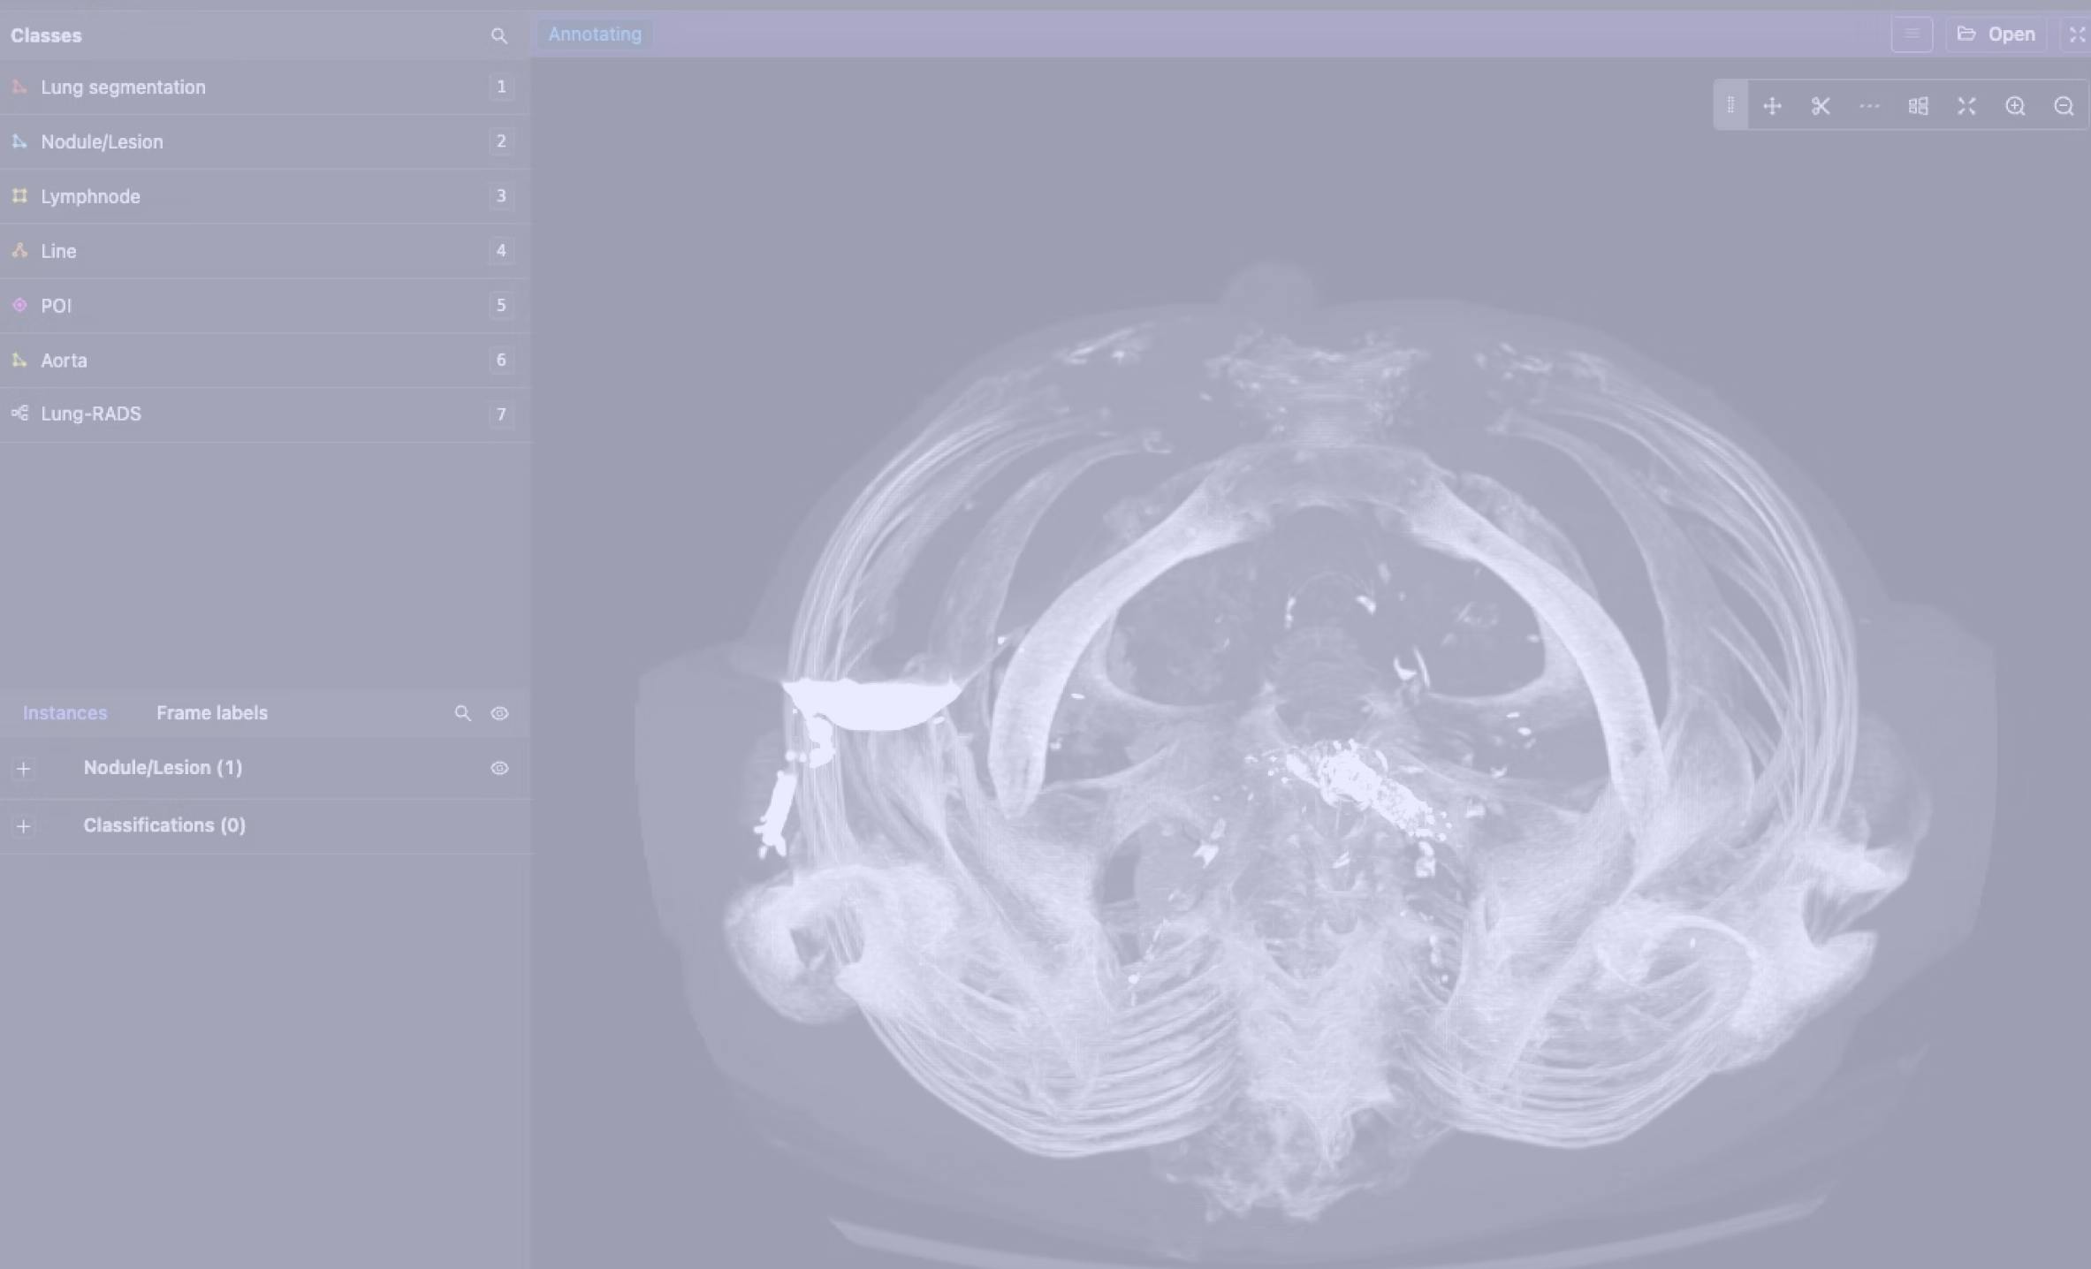2091x1269 pixels.
Task: Click hotkey badge 2 for Nodule/Lesion
Action: coord(501,141)
